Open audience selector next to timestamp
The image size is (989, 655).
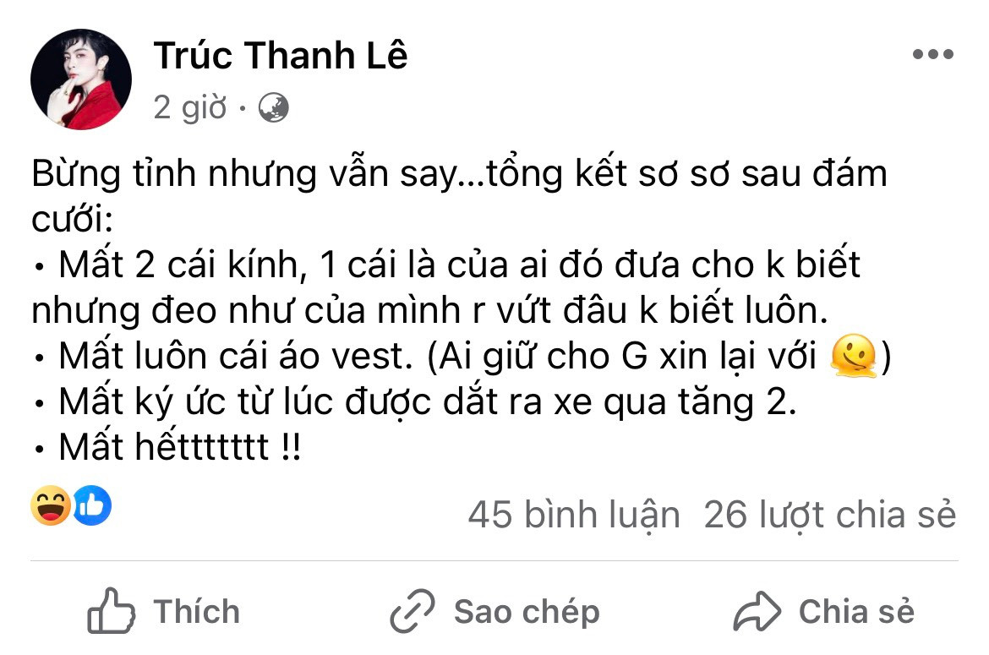click(275, 107)
